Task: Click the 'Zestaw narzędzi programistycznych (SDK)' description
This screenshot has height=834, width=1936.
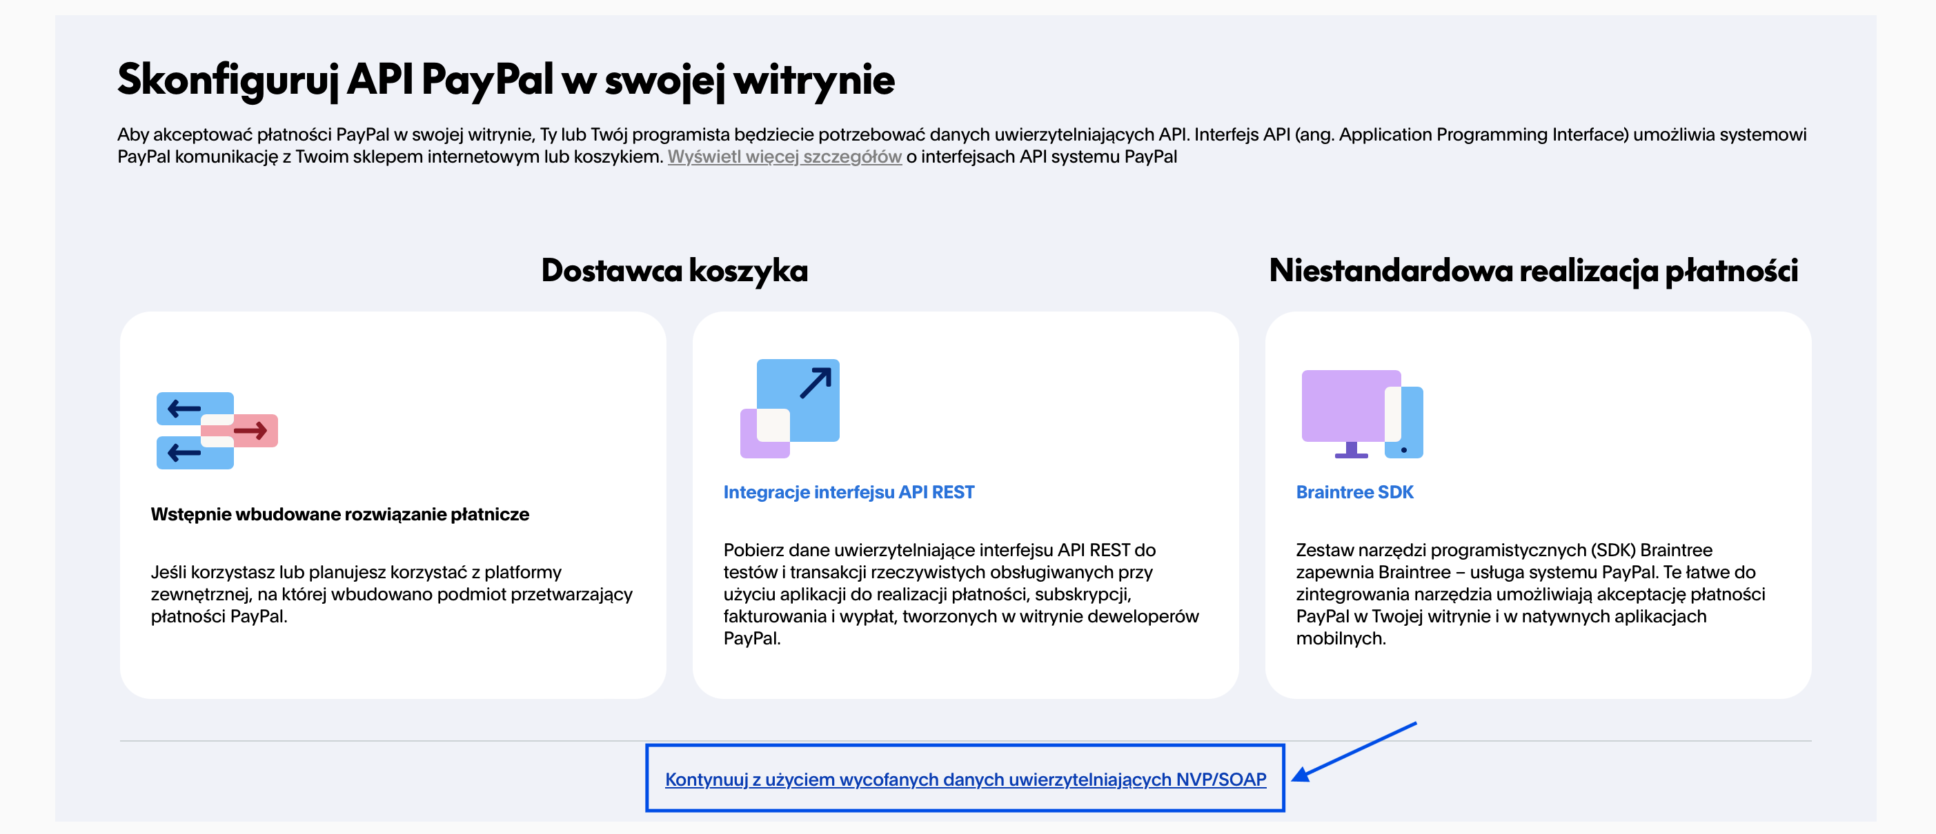Action: 1530,593
